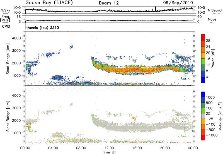223x154 pixels.
Task: Click the 'Nave' legend label
Action: tap(212, 19)
